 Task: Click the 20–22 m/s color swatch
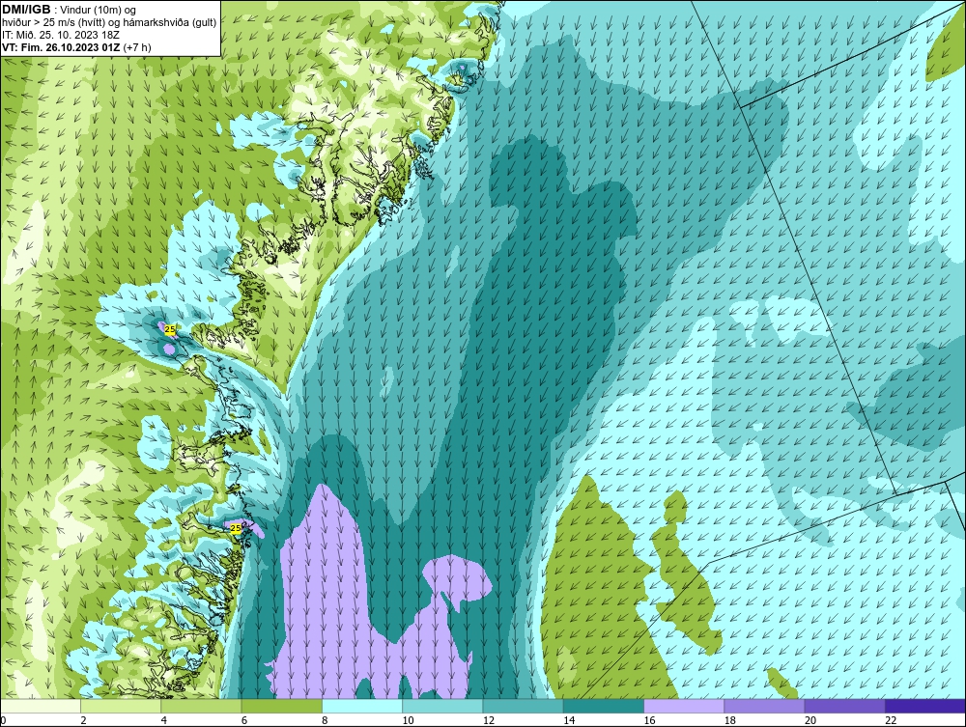[844, 706]
